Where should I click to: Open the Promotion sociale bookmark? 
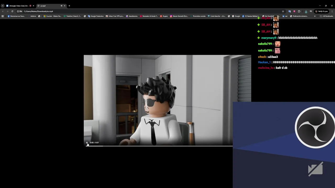198,16
